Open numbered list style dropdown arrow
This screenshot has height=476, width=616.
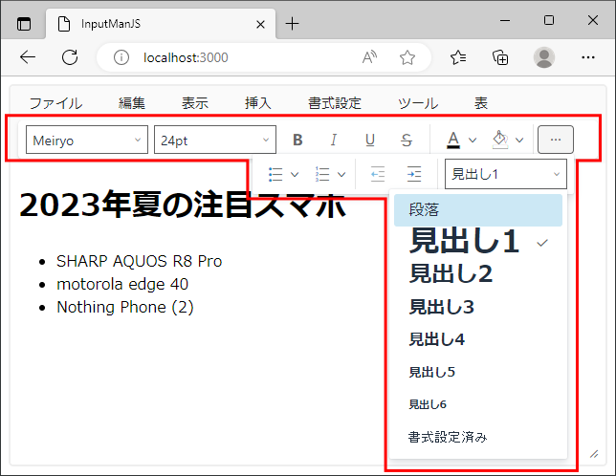click(341, 174)
